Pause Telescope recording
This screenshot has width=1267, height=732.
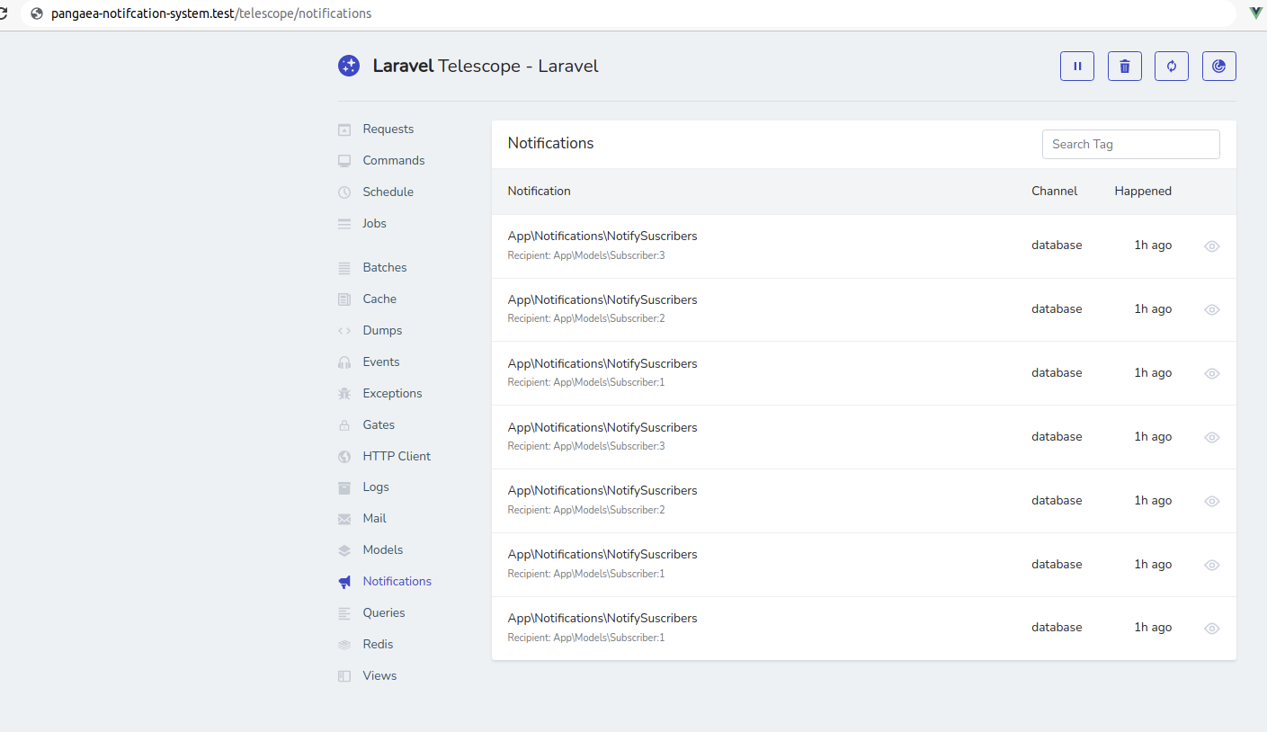click(1076, 66)
